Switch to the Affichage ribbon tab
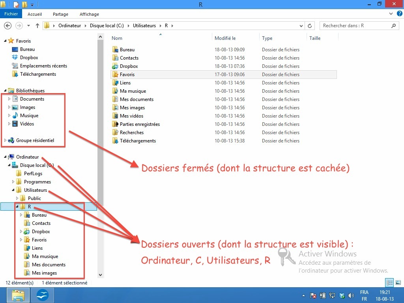The image size is (404, 303). (89, 14)
